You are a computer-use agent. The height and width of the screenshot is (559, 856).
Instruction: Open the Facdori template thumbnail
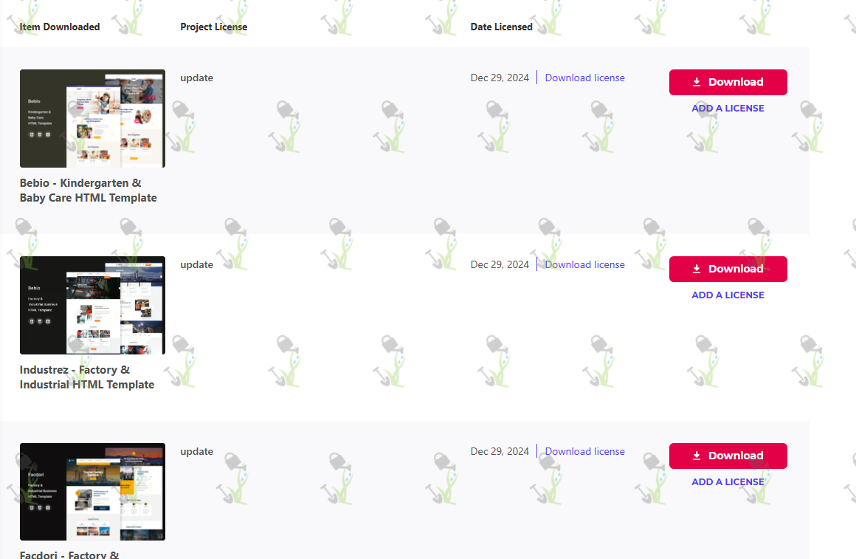point(92,492)
